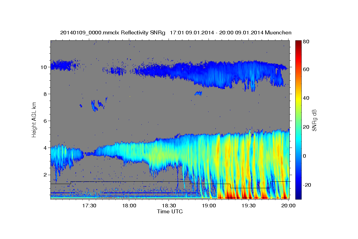Pick the dark red top of colorbar
This screenshot has width=358, height=239.
(x=298, y=43)
